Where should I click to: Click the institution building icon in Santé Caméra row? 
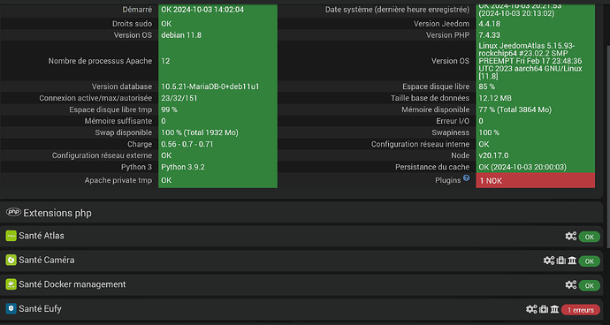[572, 261]
